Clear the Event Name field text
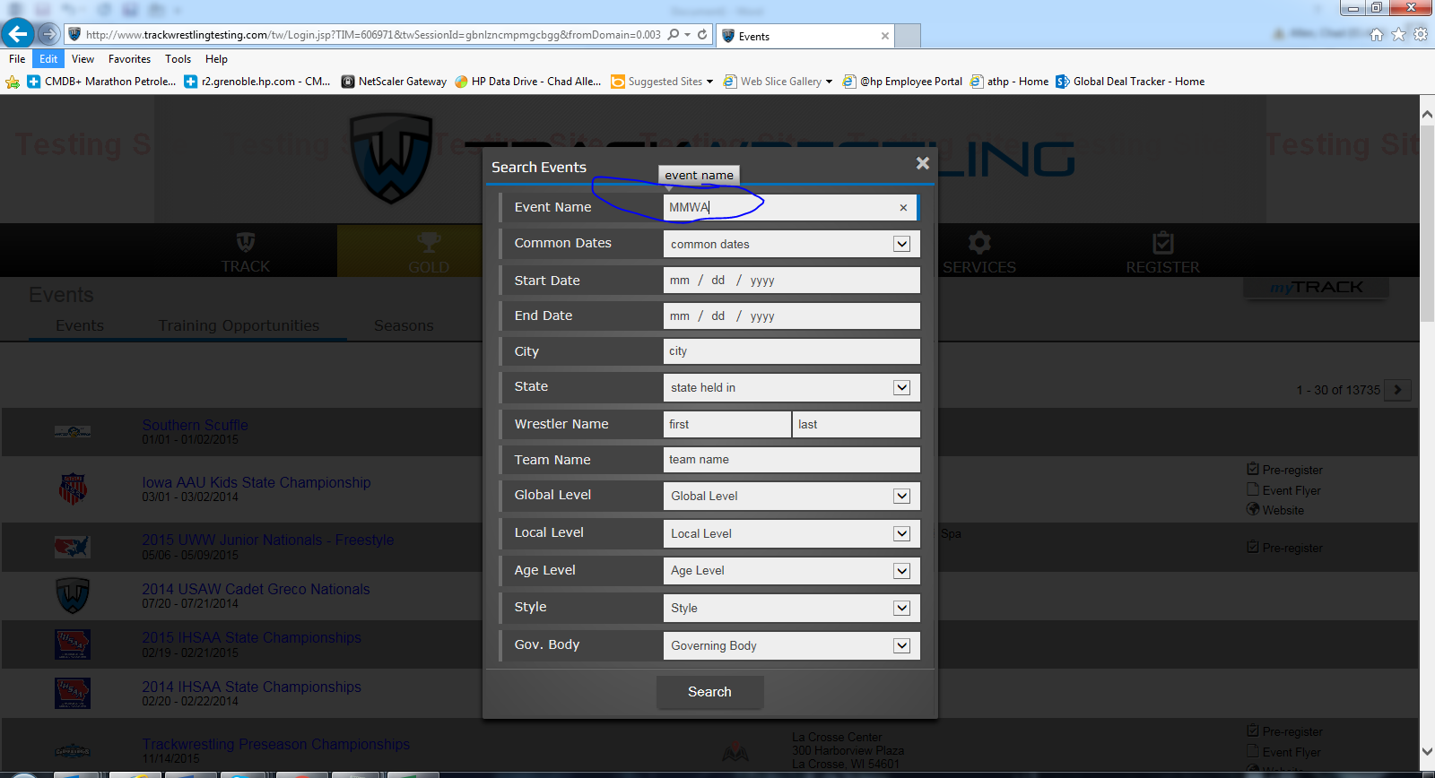This screenshot has width=1435, height=778. 903,207
